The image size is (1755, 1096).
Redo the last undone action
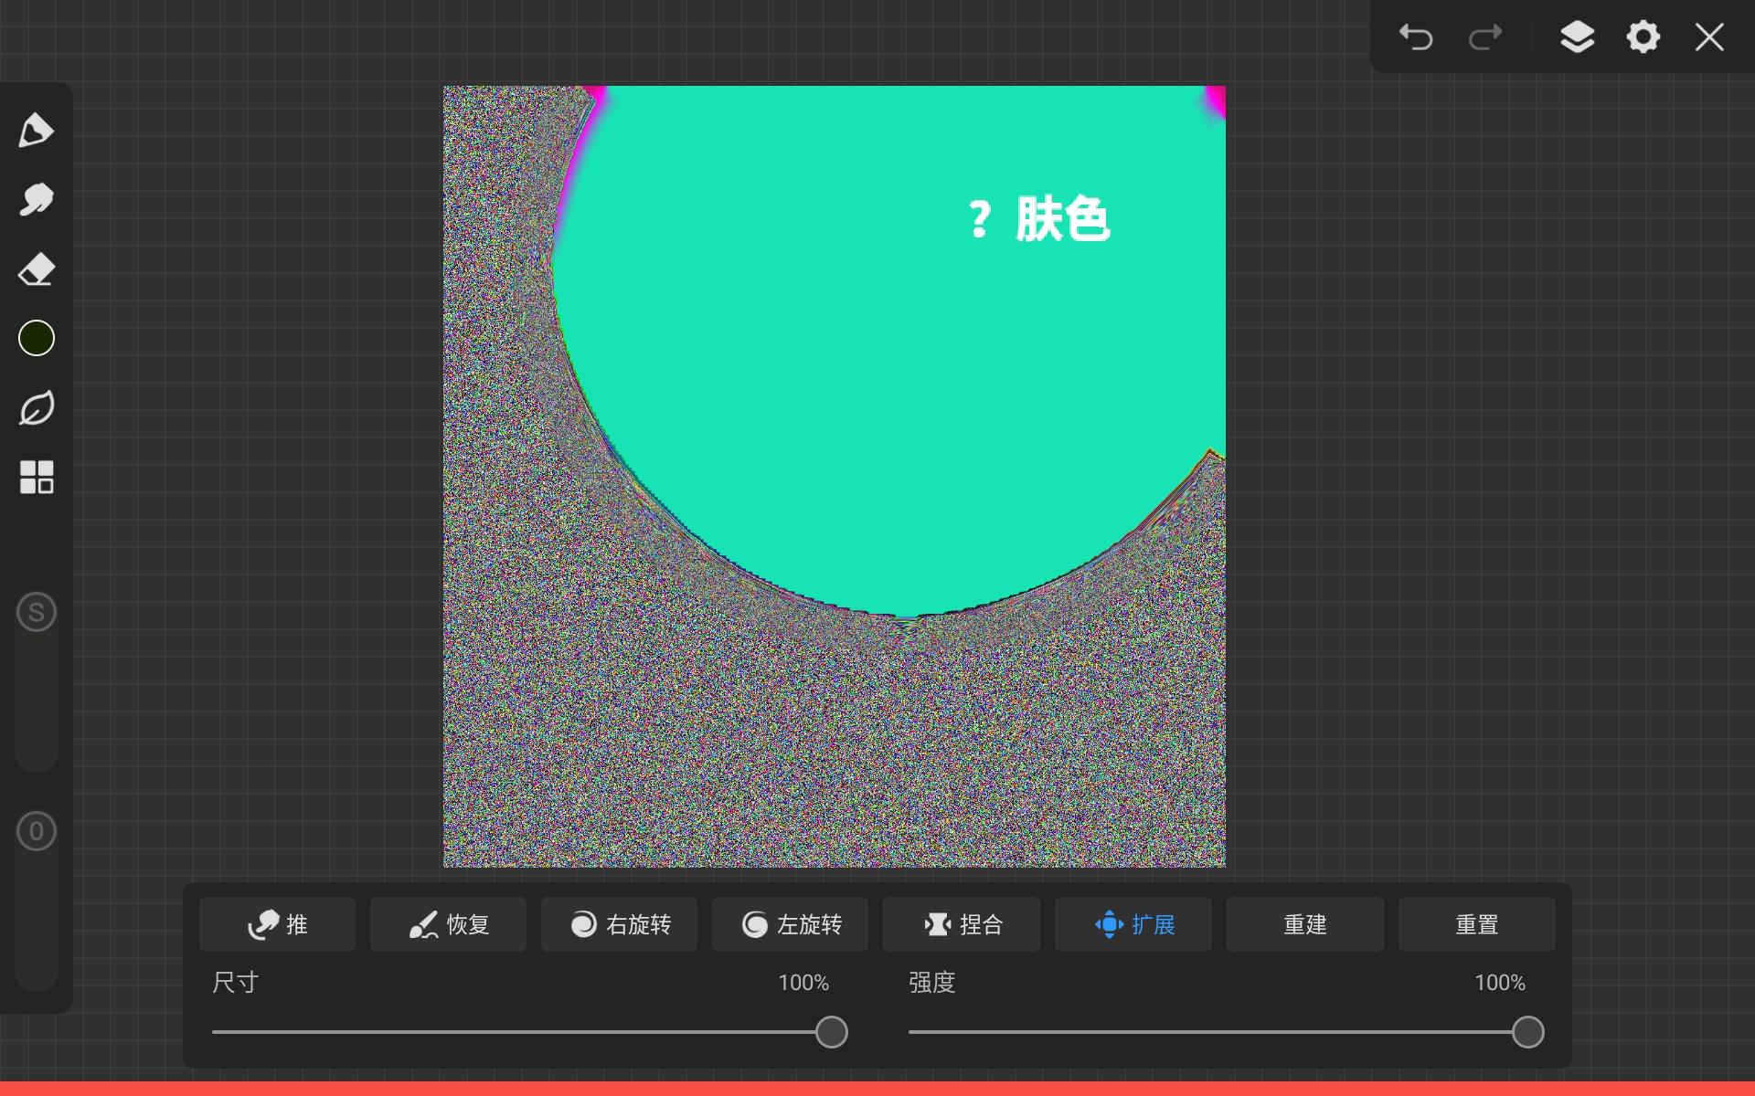(x=1485, y=37)
